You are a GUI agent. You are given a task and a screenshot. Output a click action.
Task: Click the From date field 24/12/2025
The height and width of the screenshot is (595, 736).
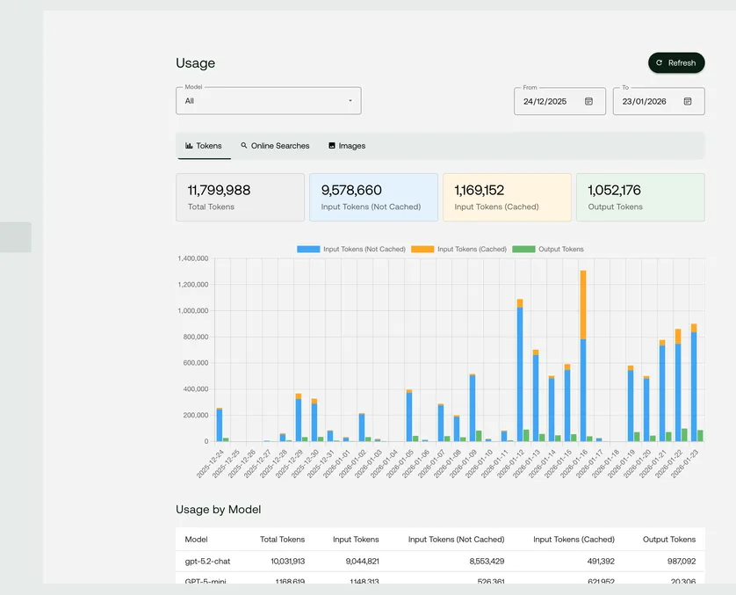coord(545,101)
